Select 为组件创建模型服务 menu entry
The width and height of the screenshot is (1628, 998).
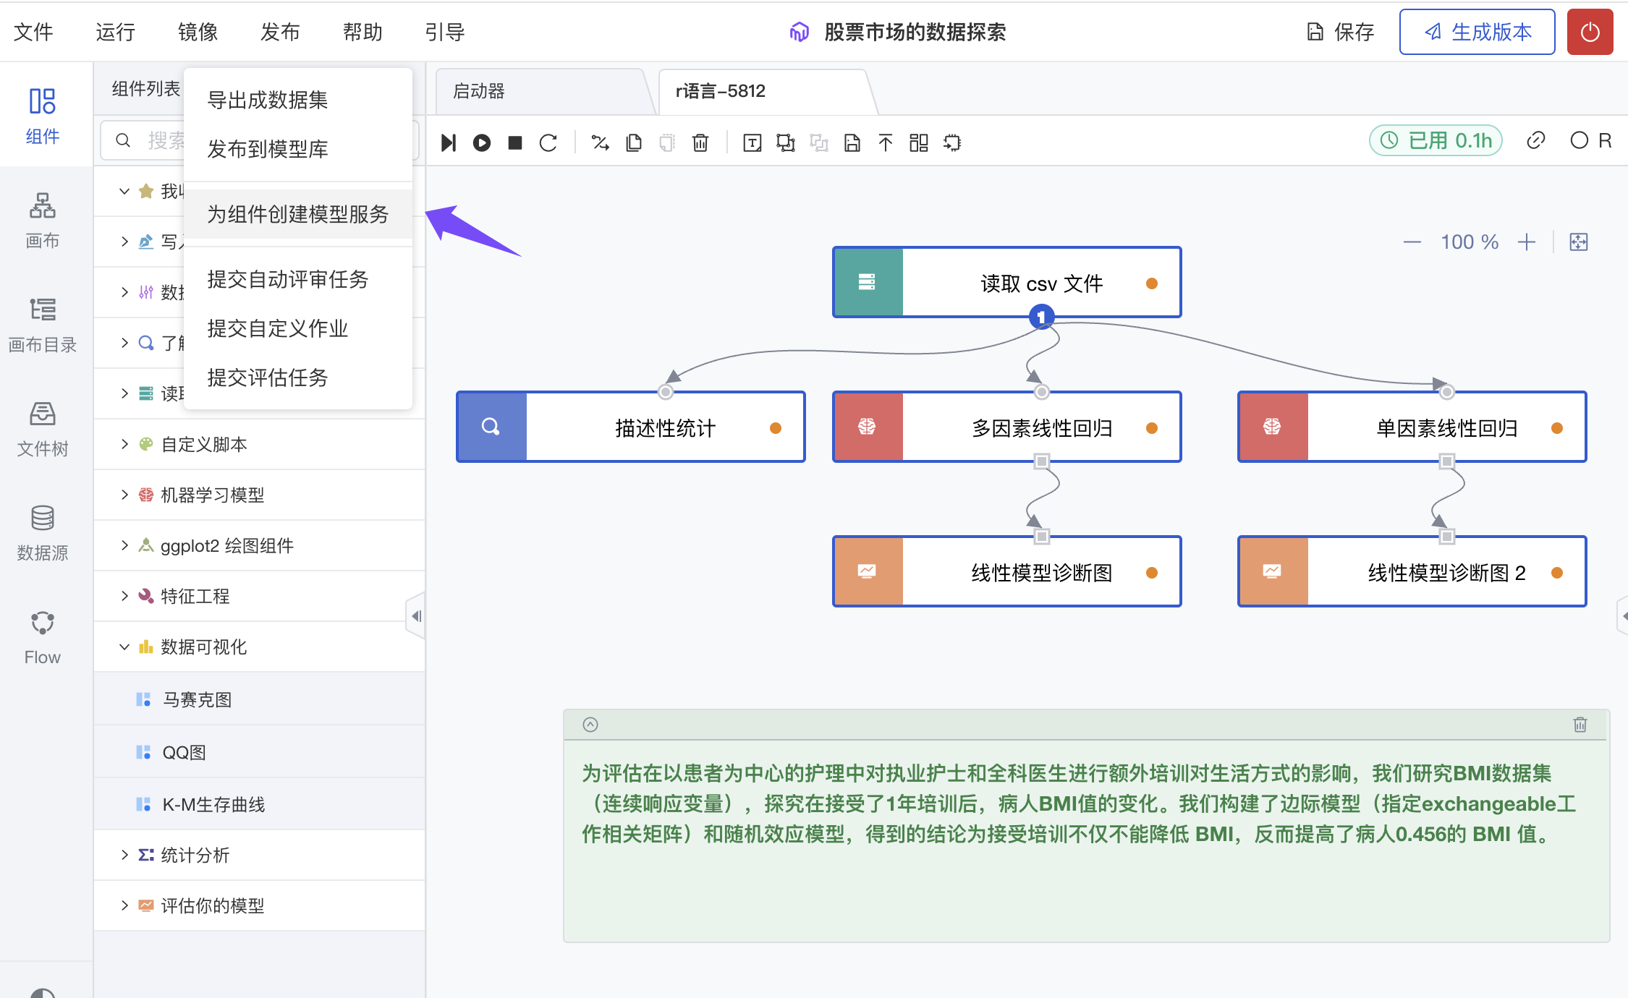click(x=297, y=214)
